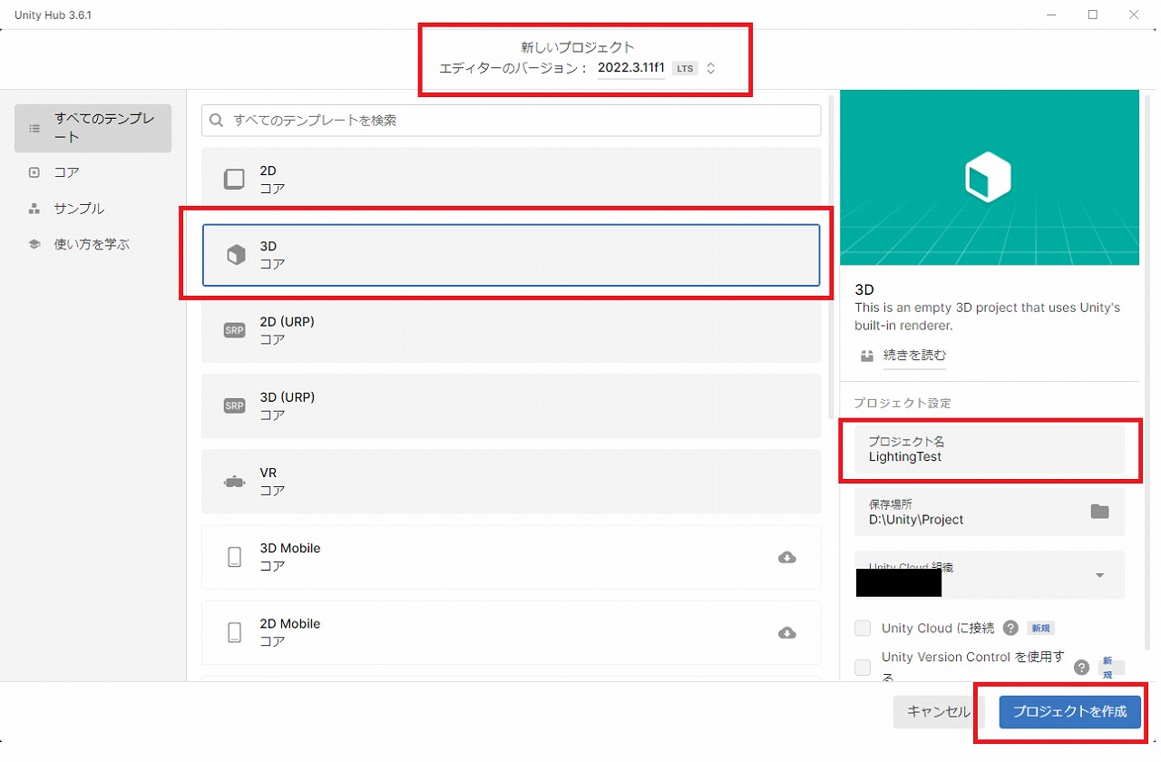Viewport: 1161px width, 762px height.
Task: Maximize the Unity Hub window
Action: [x=1093, y=15]
